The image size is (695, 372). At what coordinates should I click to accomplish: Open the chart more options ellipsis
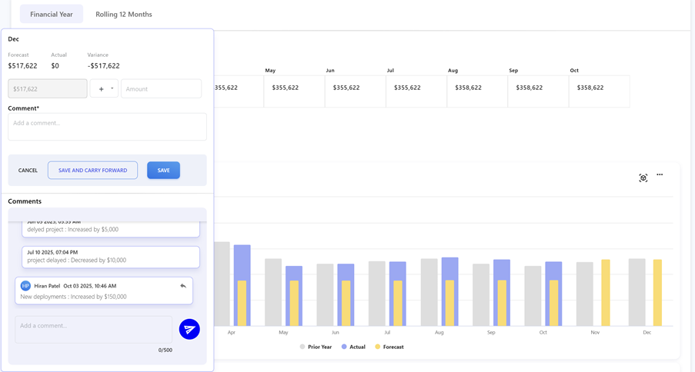[660, 174]
